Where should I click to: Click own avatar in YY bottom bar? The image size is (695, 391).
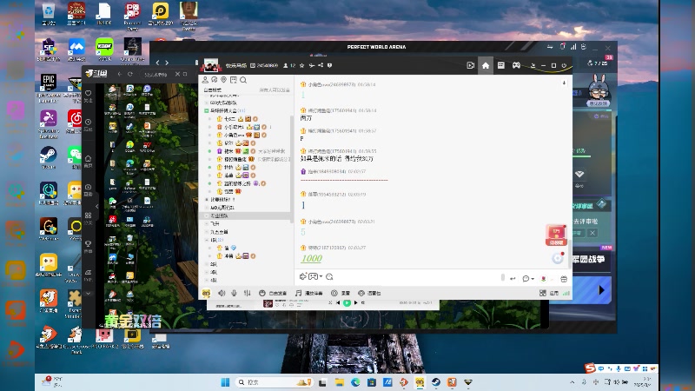pos(206,293)
